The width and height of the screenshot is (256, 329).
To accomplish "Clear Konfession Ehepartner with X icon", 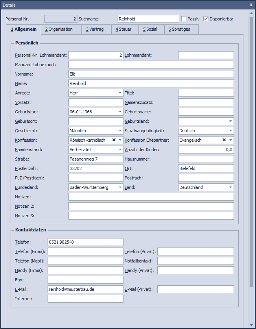I will pos(224,140).
